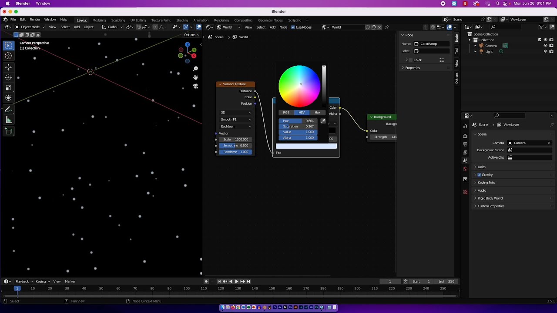Toggle the Collection exclude checkbox in outliner

pyautogui.click(x=540, y=40)
